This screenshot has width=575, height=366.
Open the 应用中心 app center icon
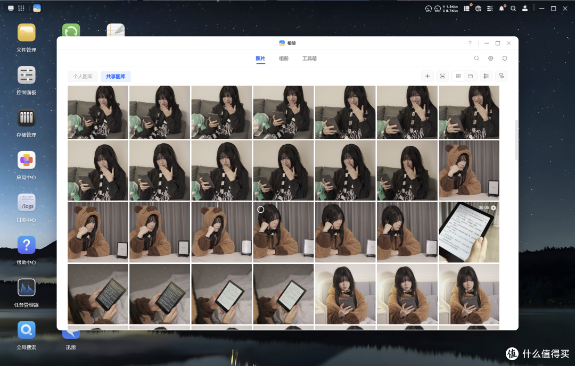point(27,161)
